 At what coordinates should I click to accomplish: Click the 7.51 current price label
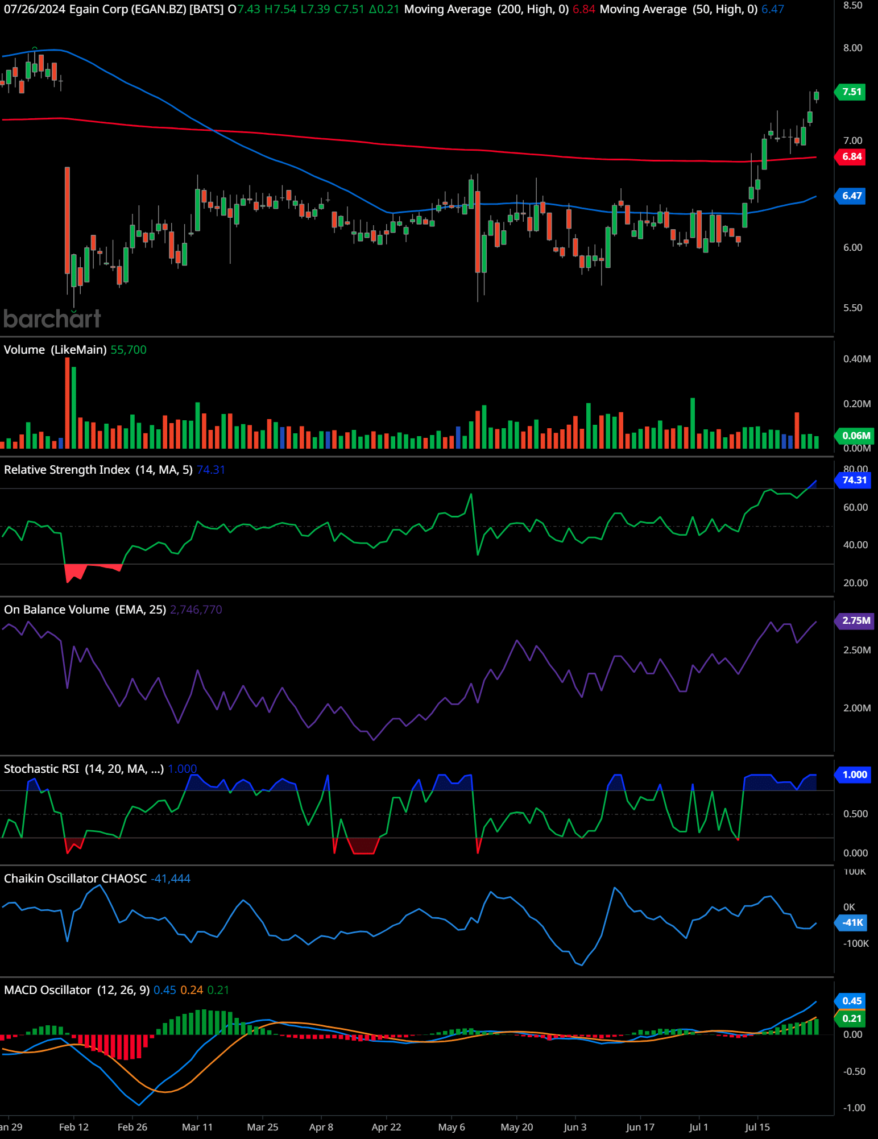point(851,92)
